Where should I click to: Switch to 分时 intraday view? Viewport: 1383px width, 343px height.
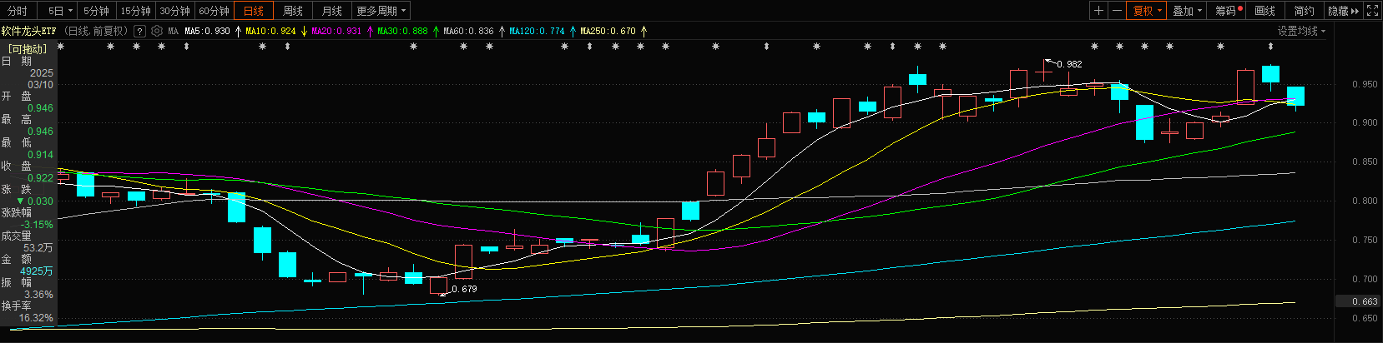click(18, 11)
